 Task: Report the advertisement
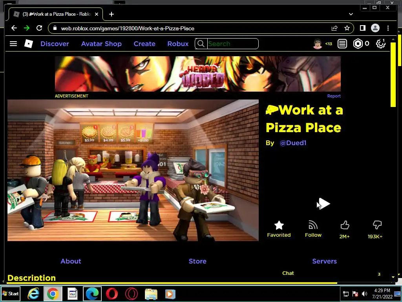334,96
